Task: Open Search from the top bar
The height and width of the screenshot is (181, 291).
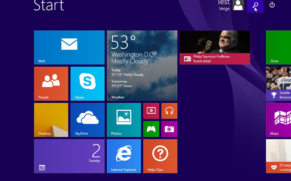Action: 255,6
